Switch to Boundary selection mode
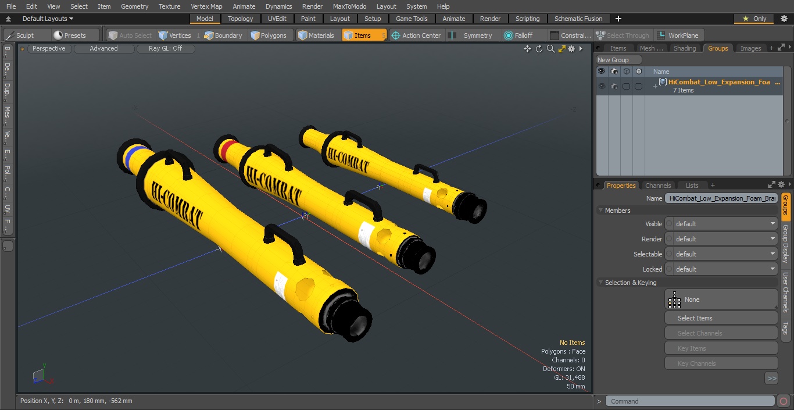The image size is (794, 410). click(x=223, y=35)
